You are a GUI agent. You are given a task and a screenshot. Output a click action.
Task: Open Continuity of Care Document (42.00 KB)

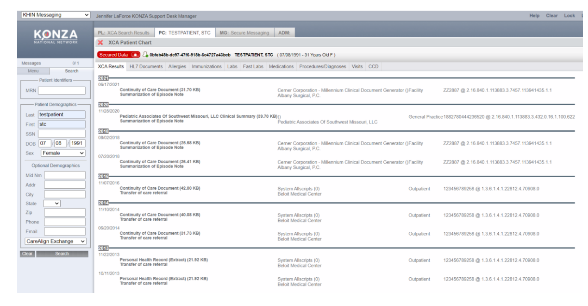[x=160, y=188]
